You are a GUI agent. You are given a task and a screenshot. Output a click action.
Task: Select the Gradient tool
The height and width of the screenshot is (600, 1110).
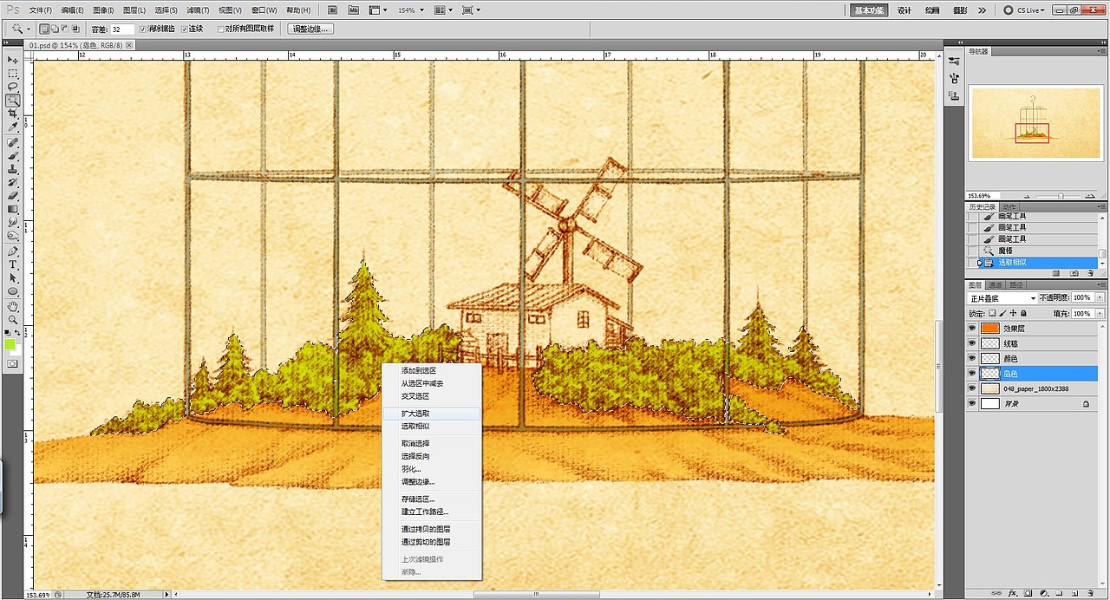point(13,209)
